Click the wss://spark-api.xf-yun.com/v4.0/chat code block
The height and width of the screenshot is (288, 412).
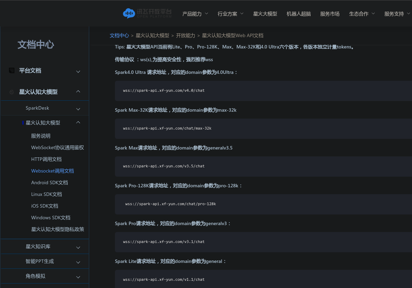click(263, 91)
